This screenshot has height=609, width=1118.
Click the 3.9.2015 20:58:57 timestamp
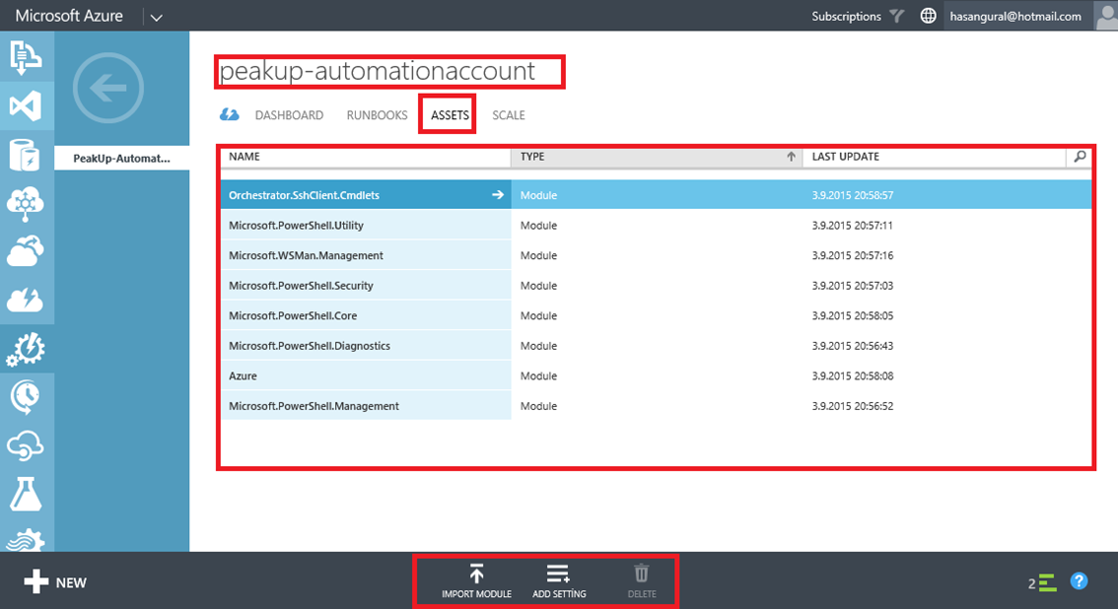pyautogui.click(x=852, y=195)
